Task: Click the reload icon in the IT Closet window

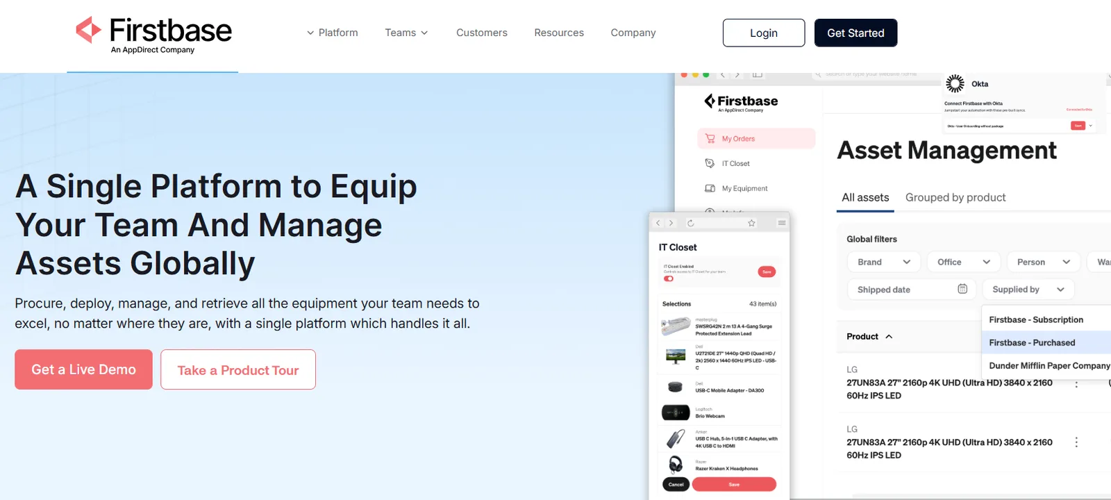Action: tap(690, 223)
